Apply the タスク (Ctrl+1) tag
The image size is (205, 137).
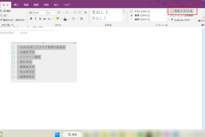click(140, 12)
